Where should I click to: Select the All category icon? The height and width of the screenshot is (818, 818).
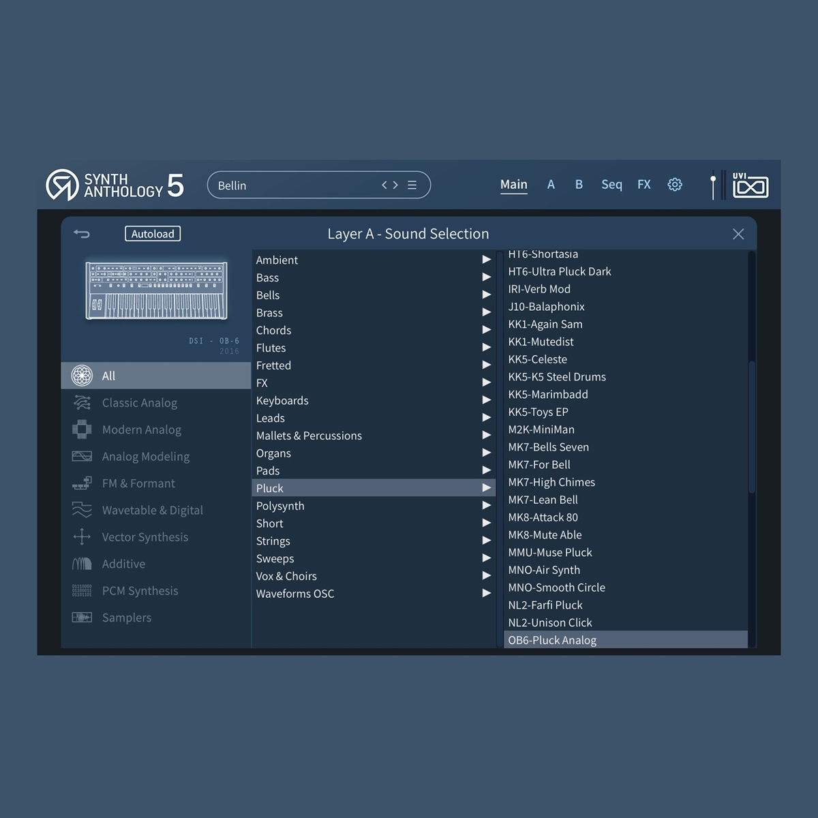click(82, 376)
